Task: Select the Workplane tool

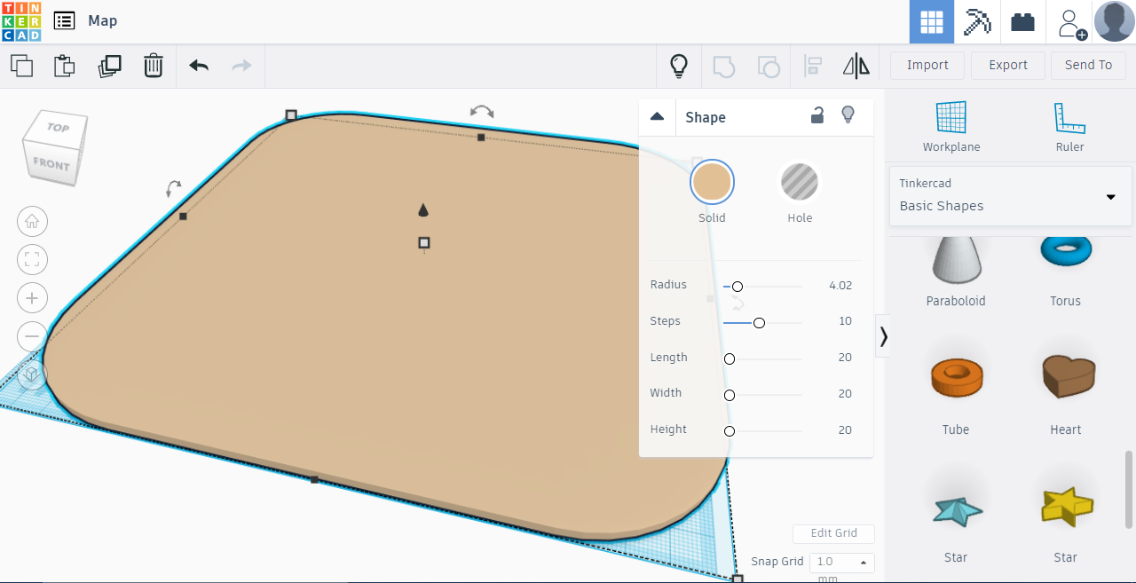Action: [x=951, y=127]
